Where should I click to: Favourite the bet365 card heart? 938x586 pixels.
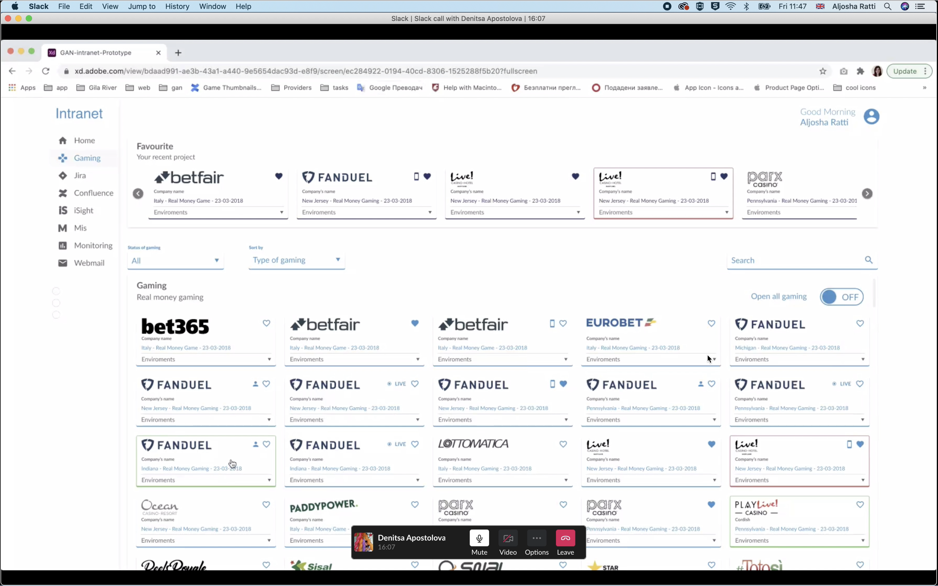tap(266, 323)
